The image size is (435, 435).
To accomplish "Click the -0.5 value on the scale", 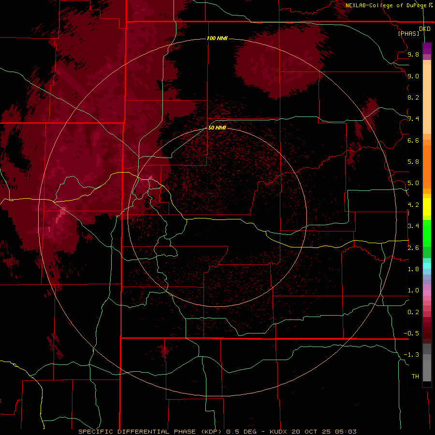I will (x=411, y=333).
